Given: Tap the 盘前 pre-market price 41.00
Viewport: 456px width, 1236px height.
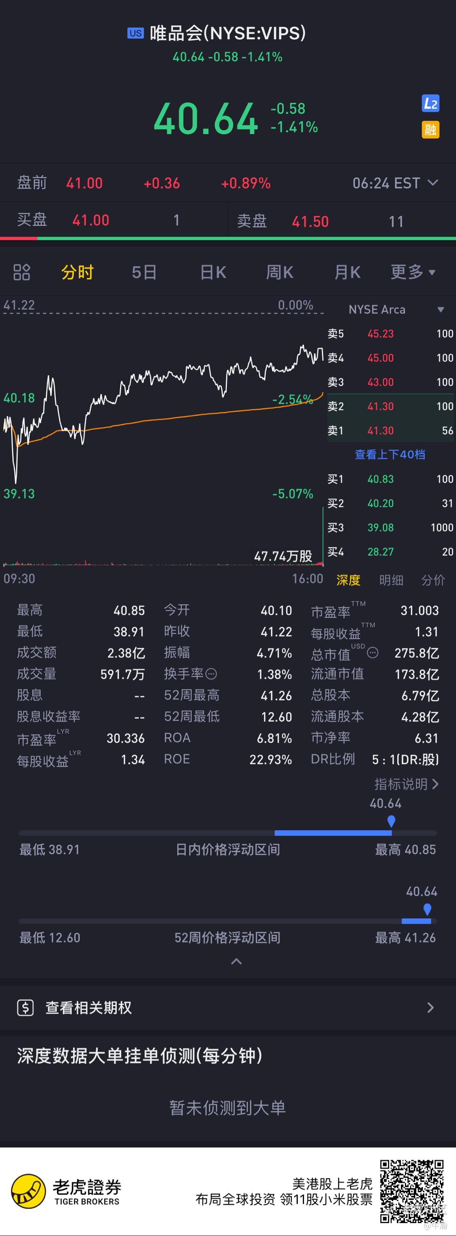Looking at the screenshot, I should coord(84,183).
